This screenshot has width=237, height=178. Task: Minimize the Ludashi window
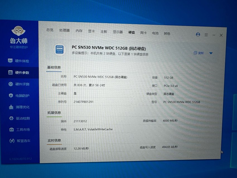tap(214, 35)
